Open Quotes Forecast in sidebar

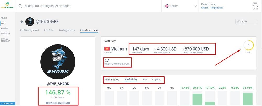pos(6,40)
